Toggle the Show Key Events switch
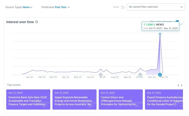The height and width of the screenshot is (116, 189). [x=180, y=22]
